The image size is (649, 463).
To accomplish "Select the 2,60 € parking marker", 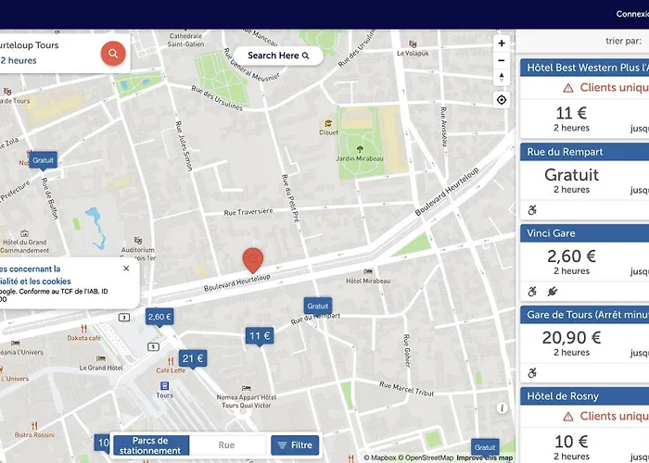I will pos(159,317).
